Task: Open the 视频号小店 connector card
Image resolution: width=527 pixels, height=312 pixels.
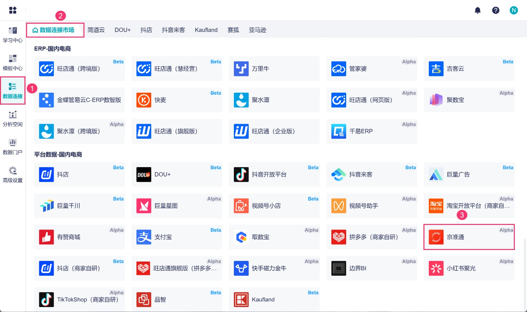Action: point(274,206)
